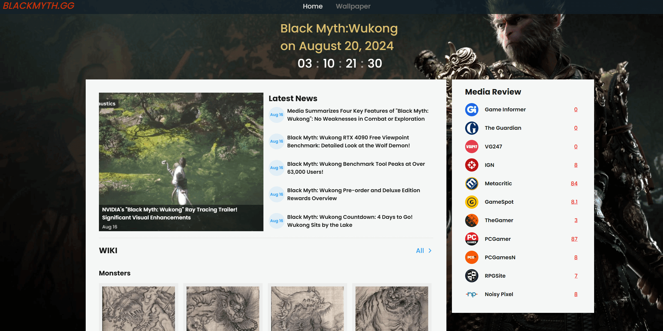Click the TheGamer outlet name
The image size is (663, 331).
point(499,220)
